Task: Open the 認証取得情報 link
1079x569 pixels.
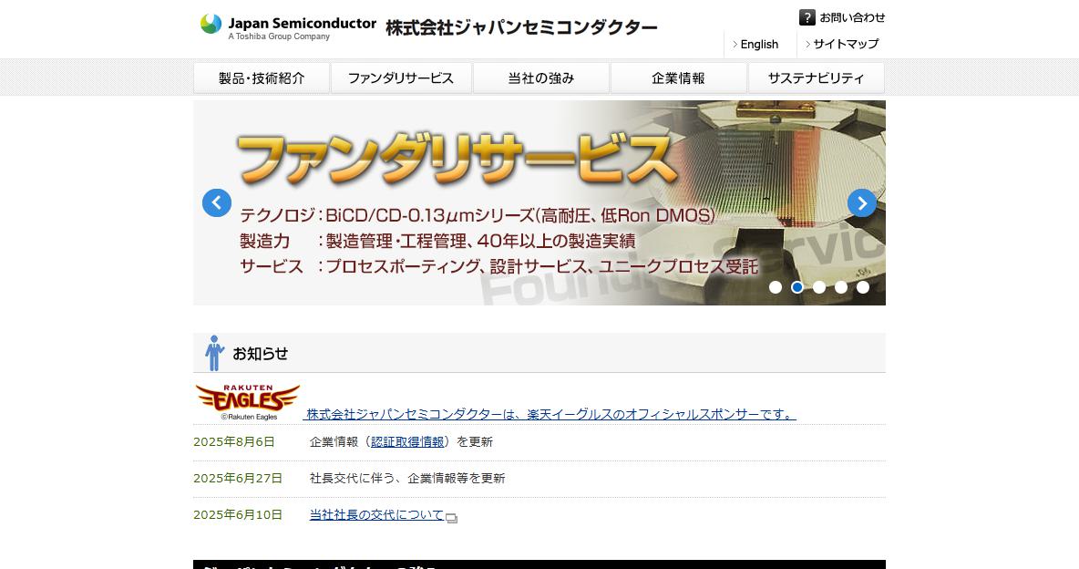Action: pyautogui.click(x=407, y=441)
